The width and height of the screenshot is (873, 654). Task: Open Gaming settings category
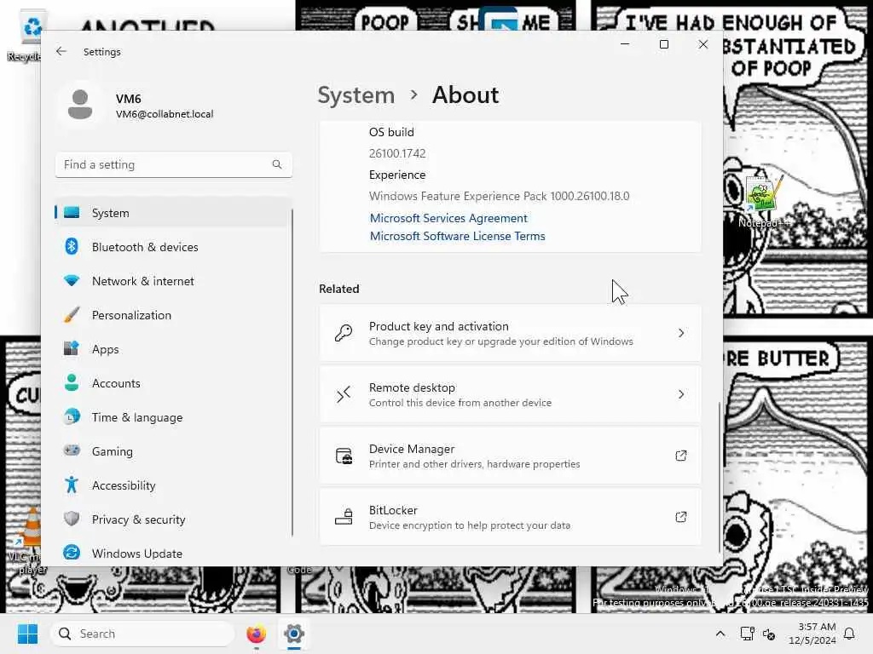point(173,450)
